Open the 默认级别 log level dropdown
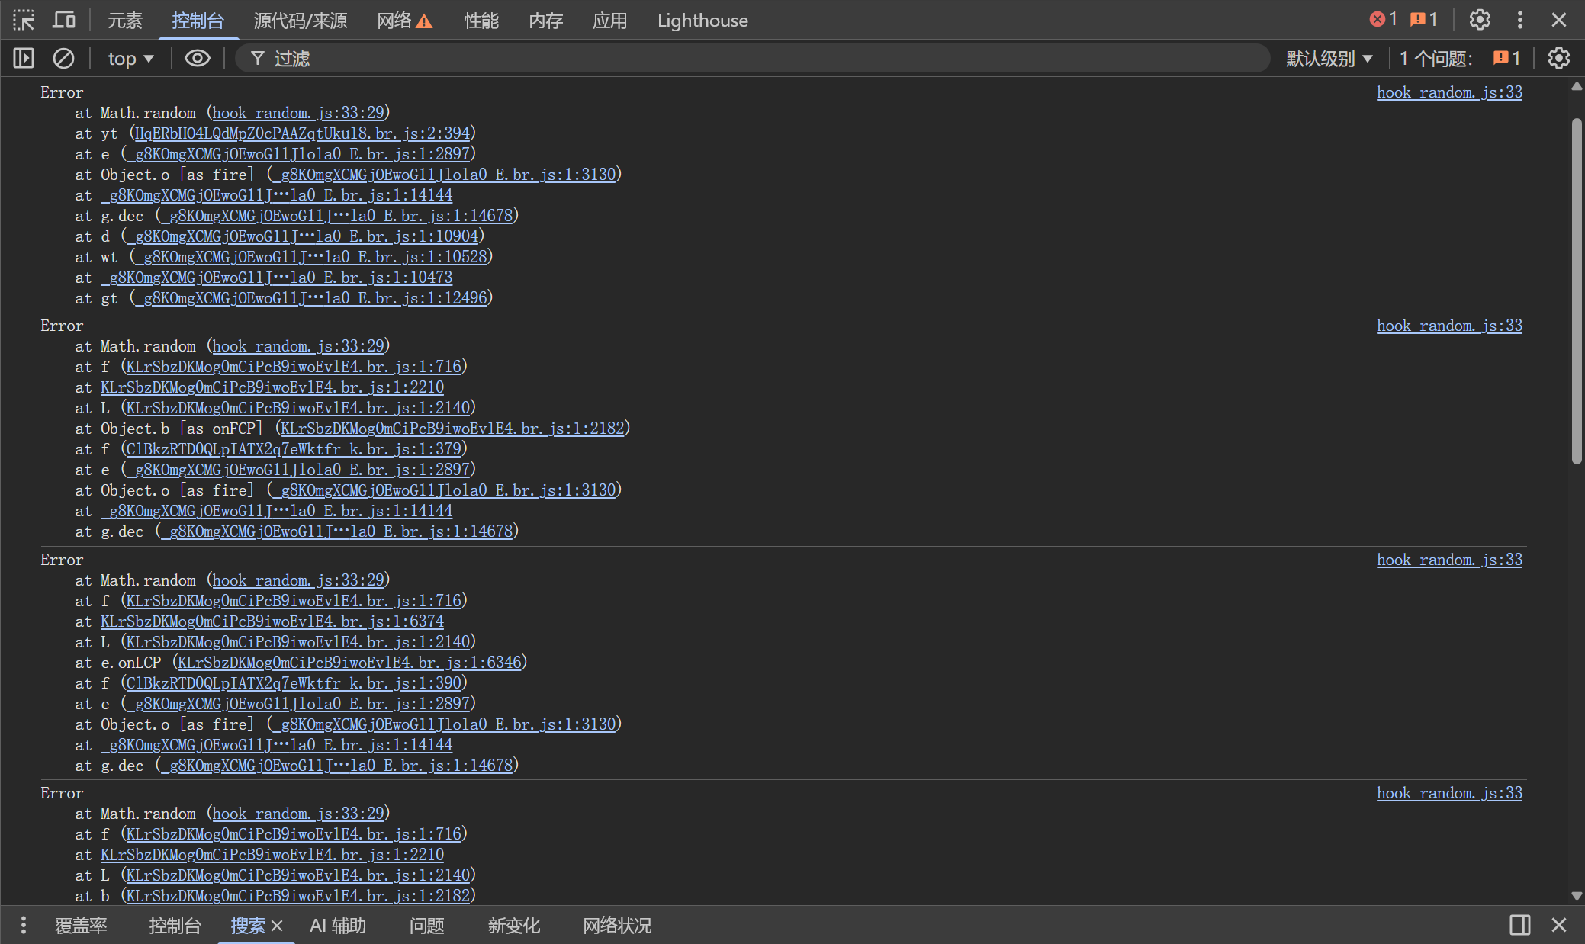This screenshot has height=944, width=1585. [1329, 59]
